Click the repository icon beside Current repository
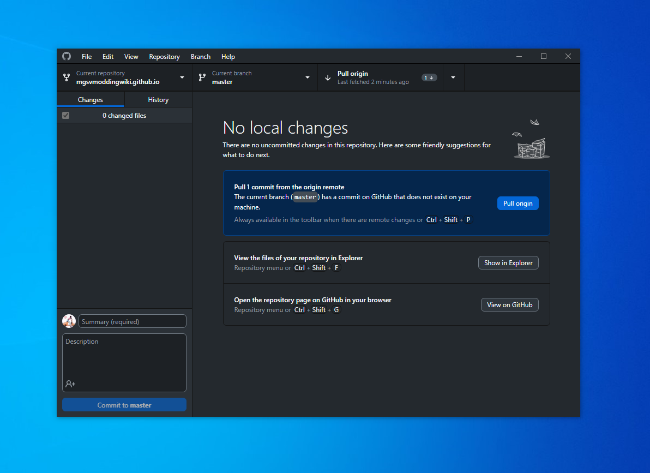This screenshot has width=650, height=473. pos(67,77)
